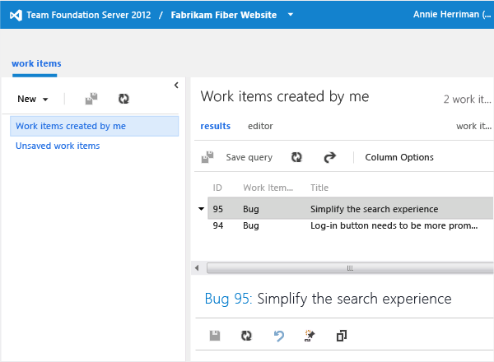The height and width of the screenshot is (362, 494).
Task: Select row Log-in button needs to be more prominent
Action: point(351,225)
